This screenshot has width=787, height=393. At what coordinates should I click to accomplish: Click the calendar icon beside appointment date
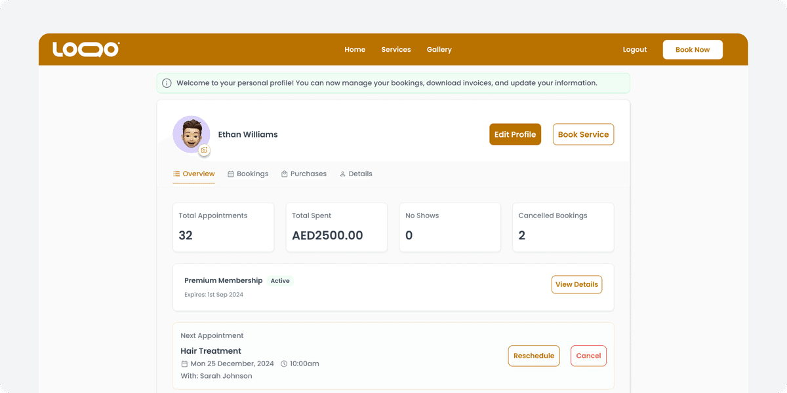point(184,364)
